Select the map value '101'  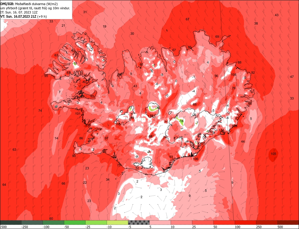click(78, 114)
